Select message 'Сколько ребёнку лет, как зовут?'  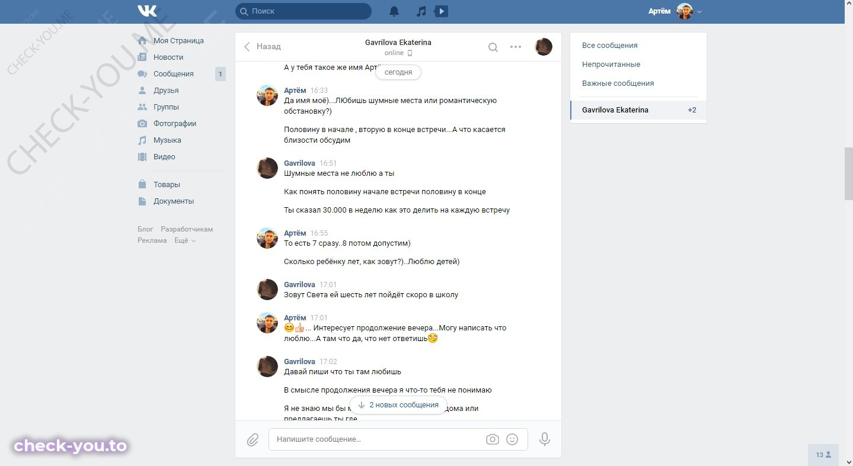point(372,262)
